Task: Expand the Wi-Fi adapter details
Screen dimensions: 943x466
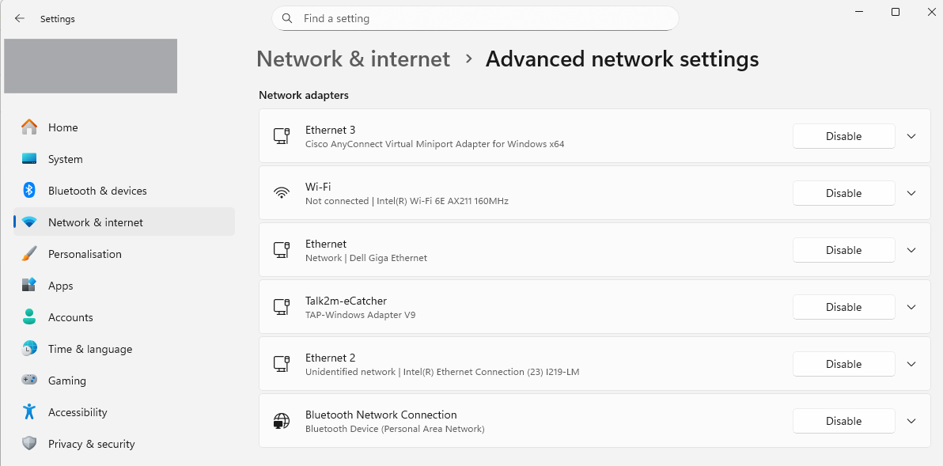Action: [911, 193]
